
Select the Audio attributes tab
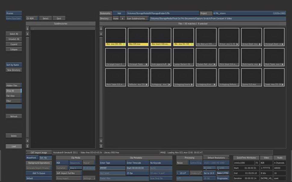[x=280, y=158]
